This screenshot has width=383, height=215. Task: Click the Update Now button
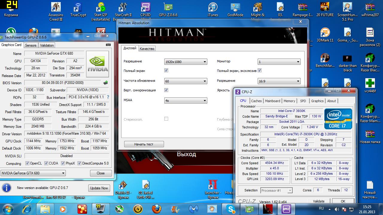[x=99, y=188]
